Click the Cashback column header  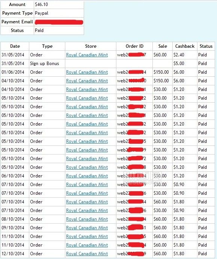coord(185,46)
